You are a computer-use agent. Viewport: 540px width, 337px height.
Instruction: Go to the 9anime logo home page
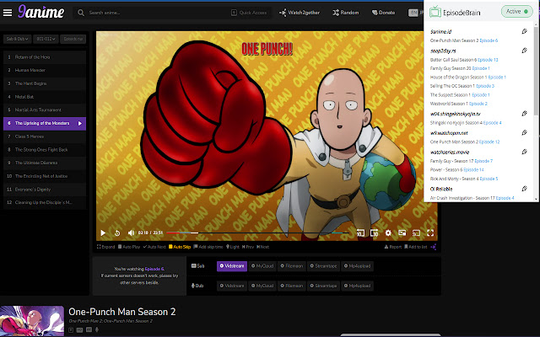tap(40, 12)
